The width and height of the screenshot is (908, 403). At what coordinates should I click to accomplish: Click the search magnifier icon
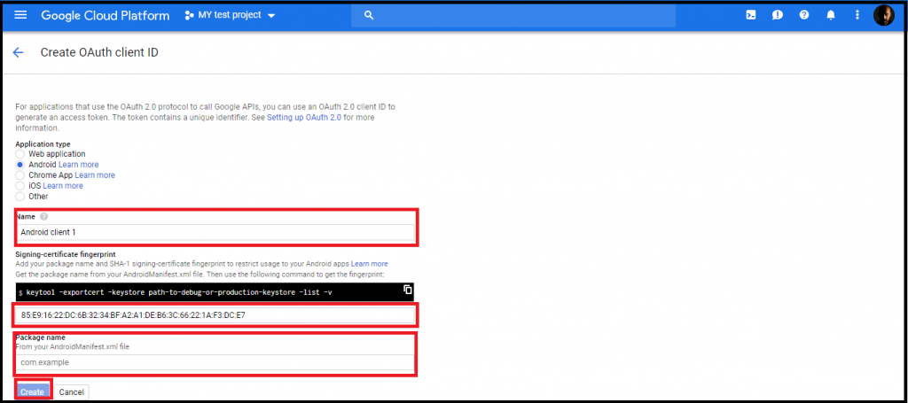pyautogui.click(x=368, y=15)
